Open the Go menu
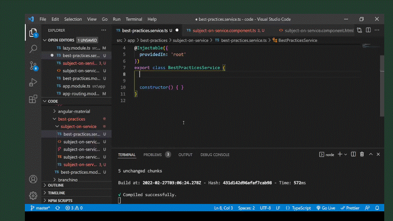Image resolution: width=393 pixels, height=221 pixels. pyautogui.click(x=105, y=19)
